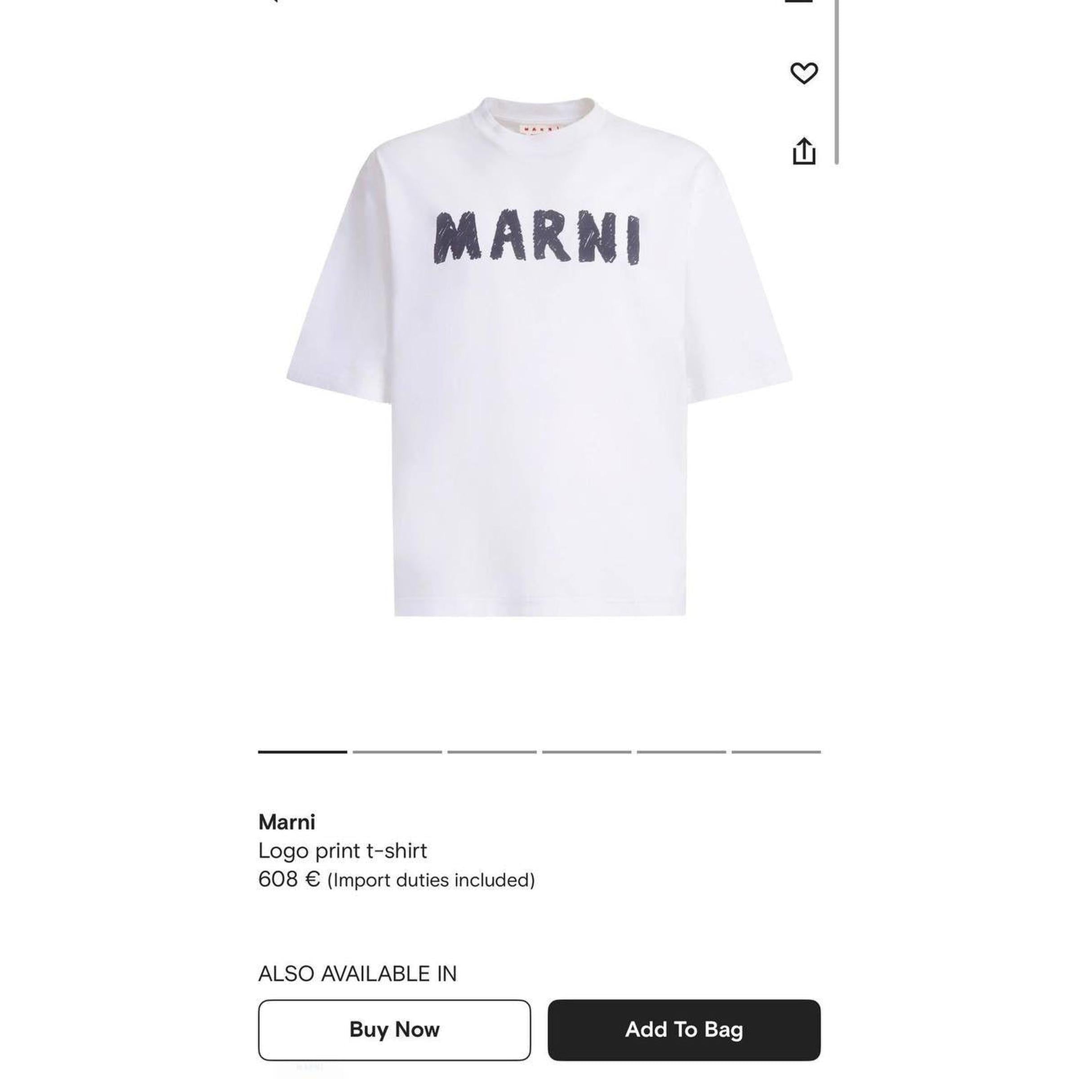Click the Buy Now button
1079x1079 pixels.
point(394,1029)
